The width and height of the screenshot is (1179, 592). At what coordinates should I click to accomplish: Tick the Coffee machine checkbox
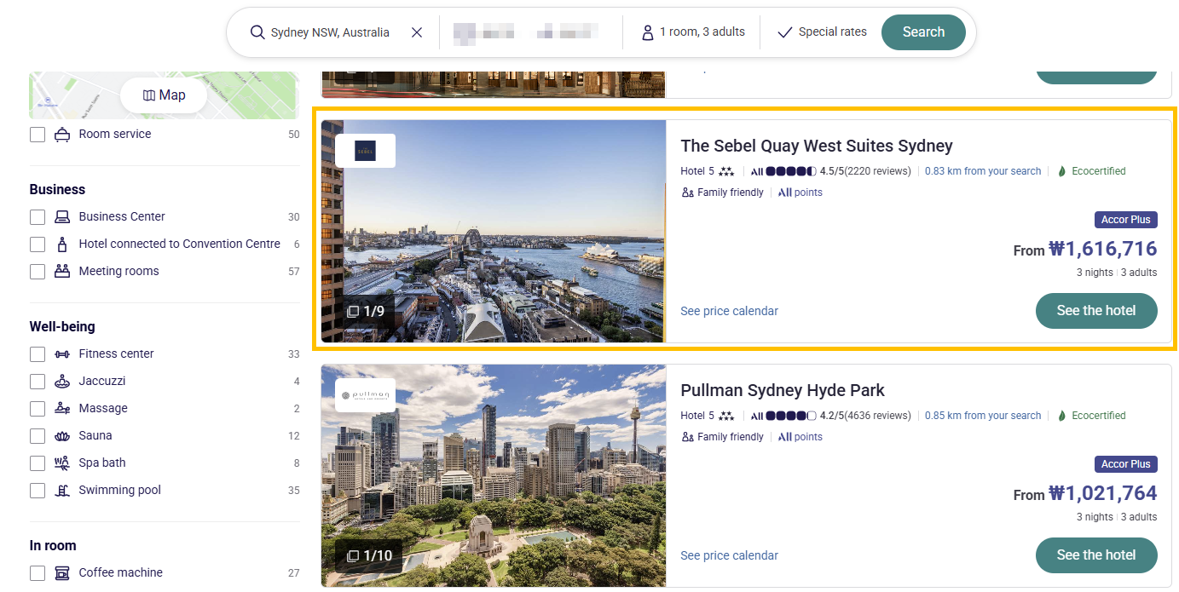click(x=38, y=573)
